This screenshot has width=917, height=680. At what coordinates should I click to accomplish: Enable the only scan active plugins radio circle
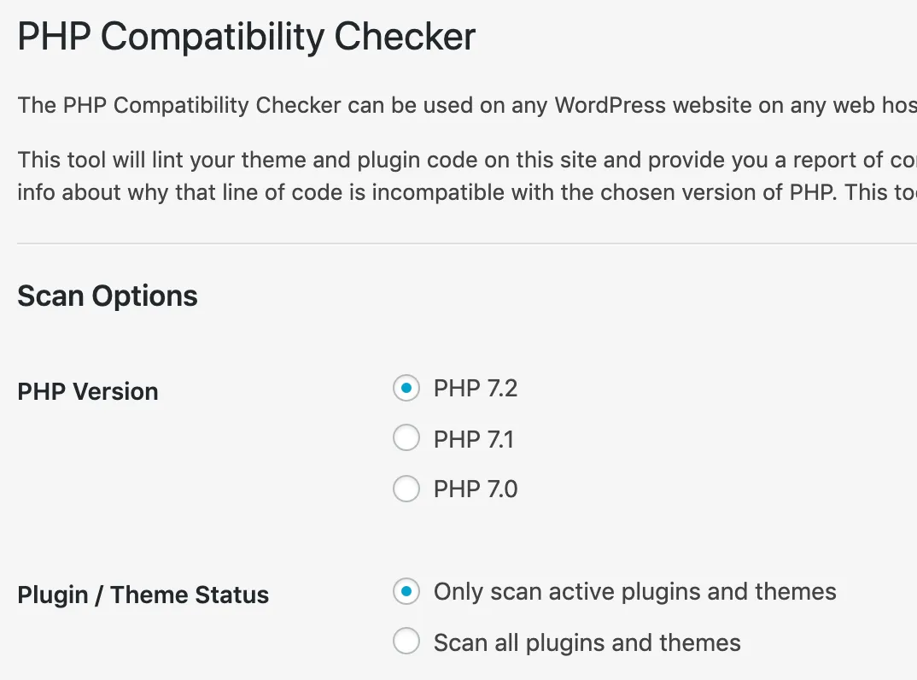click(x=406, y=591)
